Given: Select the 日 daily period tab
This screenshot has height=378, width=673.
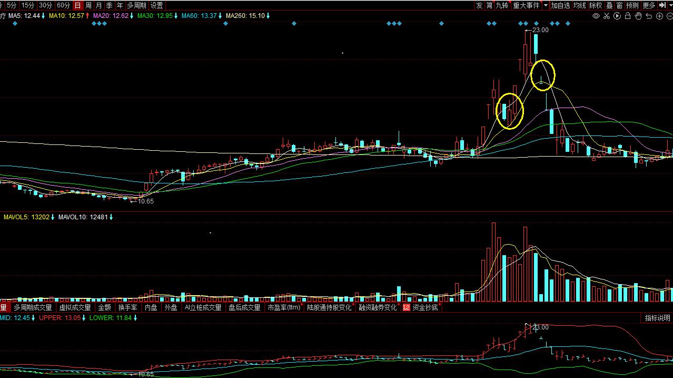Looking at the screenshot, I should point(78,5).
